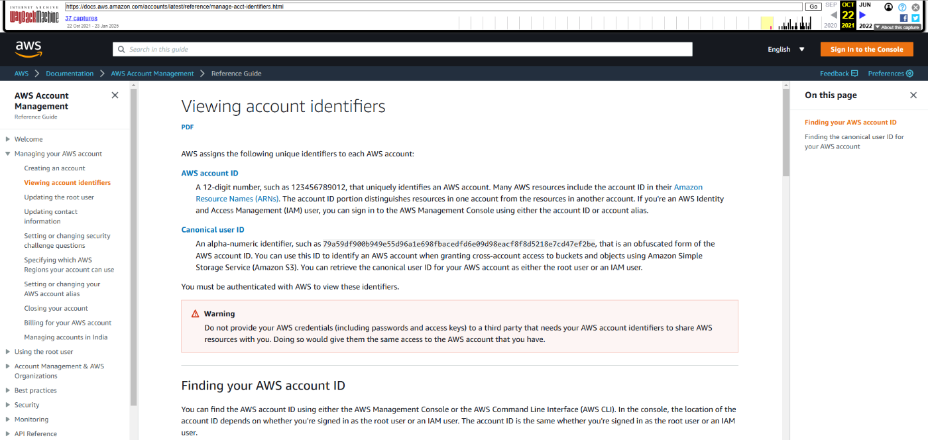
Task: Open Managing accounts in India
Action: coord(66,337)
